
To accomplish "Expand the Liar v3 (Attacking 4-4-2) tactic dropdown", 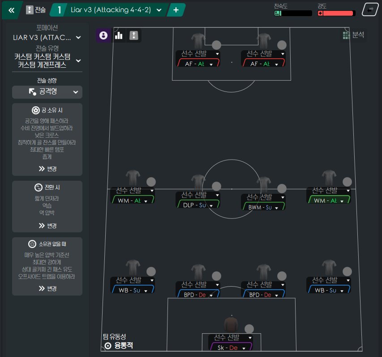I will (x=159, y=10).
